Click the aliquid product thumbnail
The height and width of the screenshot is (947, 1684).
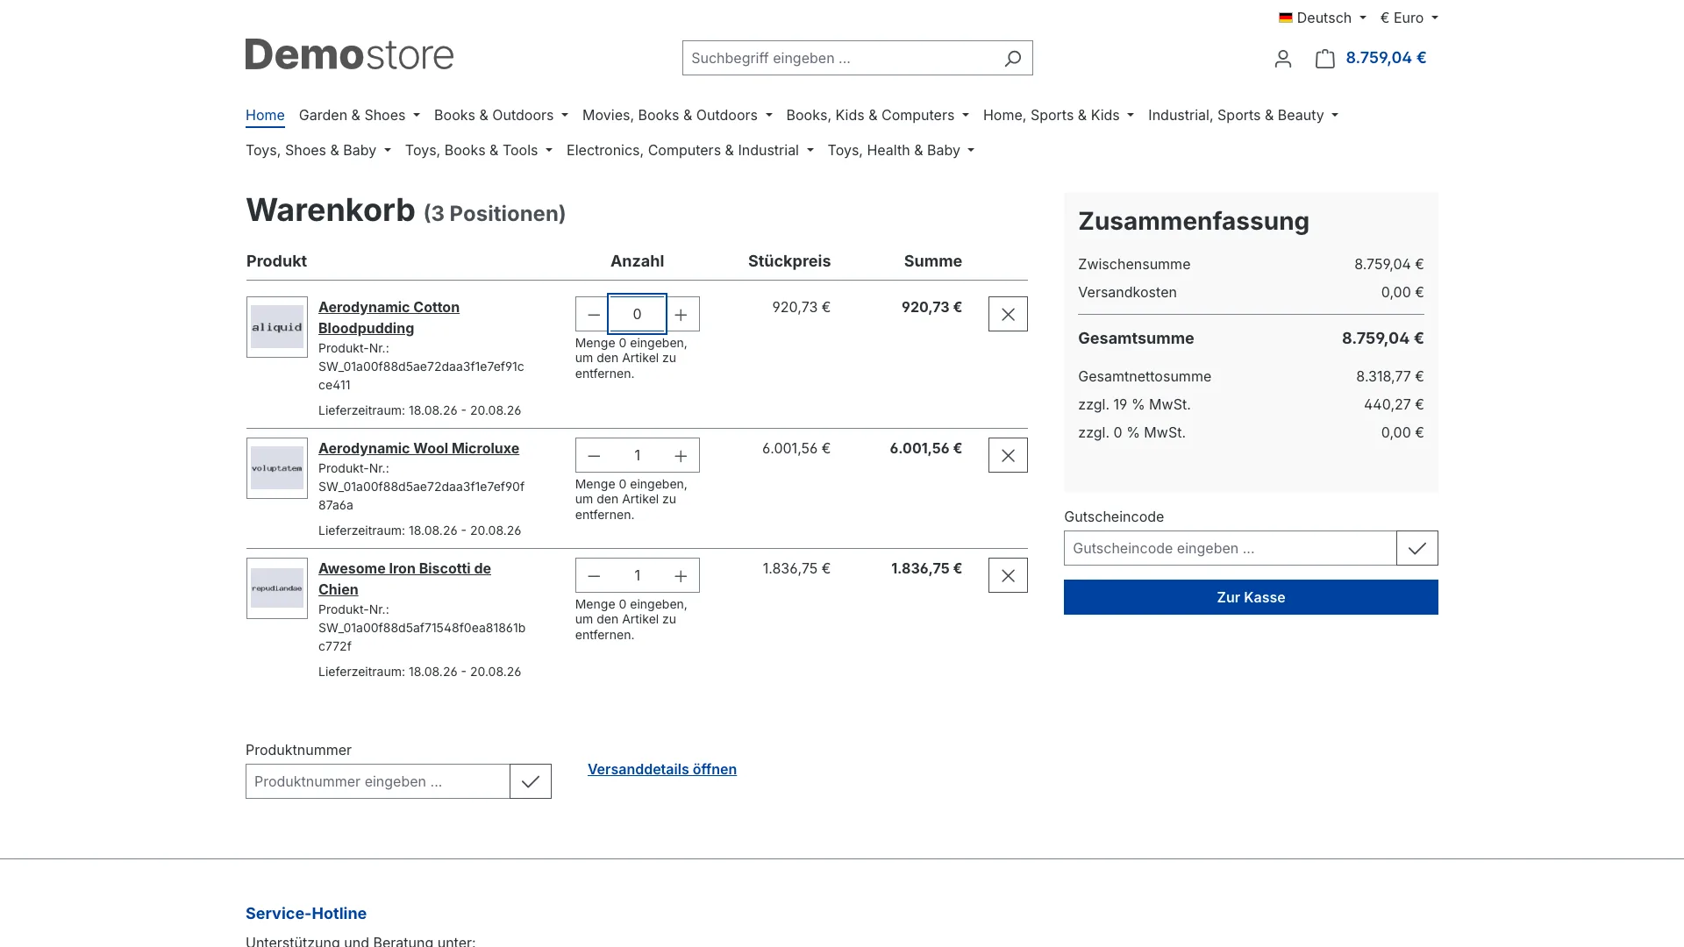(x=277, y=327)
